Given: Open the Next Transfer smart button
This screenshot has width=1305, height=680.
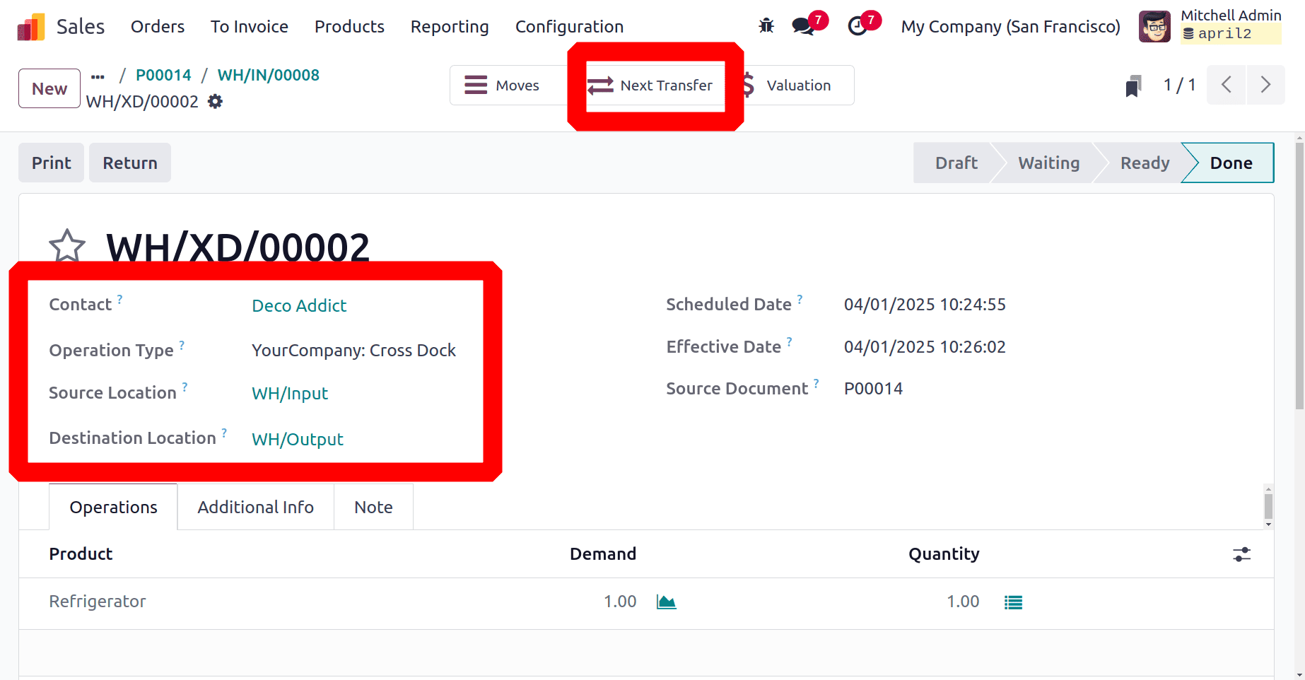Looking at the screenshot, I should 655,86.
